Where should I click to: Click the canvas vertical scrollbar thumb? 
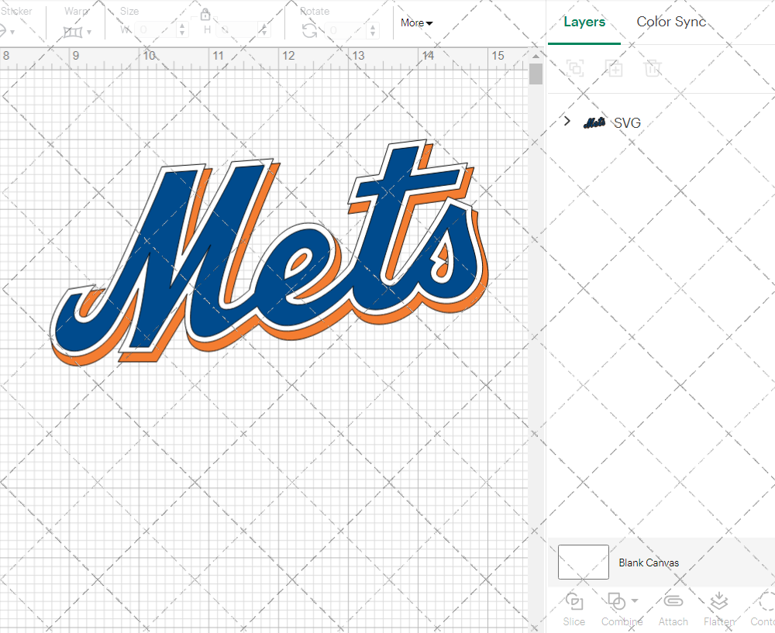(536, 74)
